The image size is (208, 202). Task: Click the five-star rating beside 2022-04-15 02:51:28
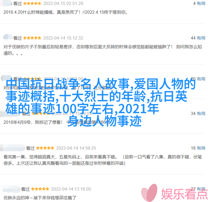pyautogui.click(x=32, y=4)
